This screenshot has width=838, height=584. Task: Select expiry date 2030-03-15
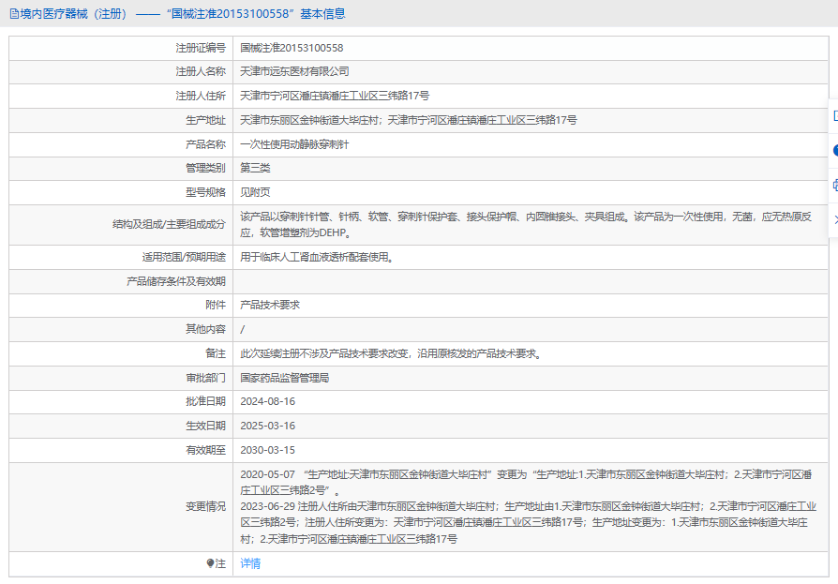267,450
